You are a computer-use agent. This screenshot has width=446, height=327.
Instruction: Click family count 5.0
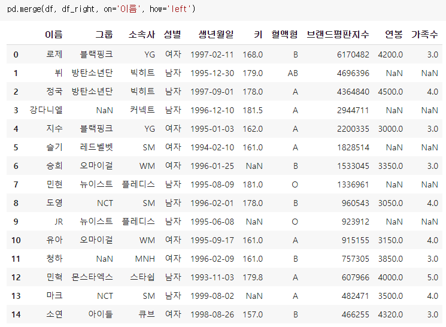coord(432,277)
